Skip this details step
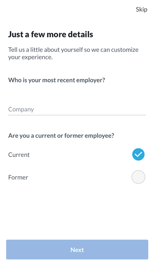 point(141,10)
